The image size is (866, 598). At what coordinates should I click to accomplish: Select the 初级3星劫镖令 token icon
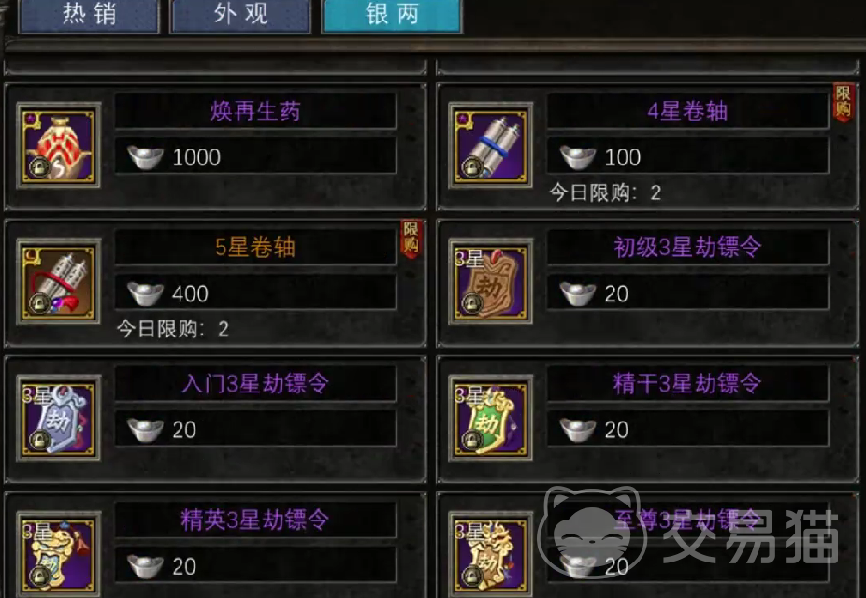(490, 282)
